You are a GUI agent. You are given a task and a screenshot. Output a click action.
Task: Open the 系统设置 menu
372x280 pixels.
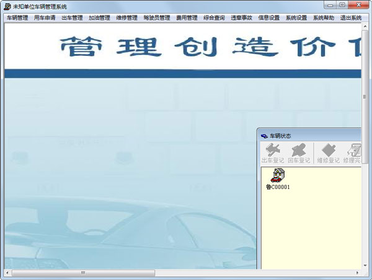point(296,18)
